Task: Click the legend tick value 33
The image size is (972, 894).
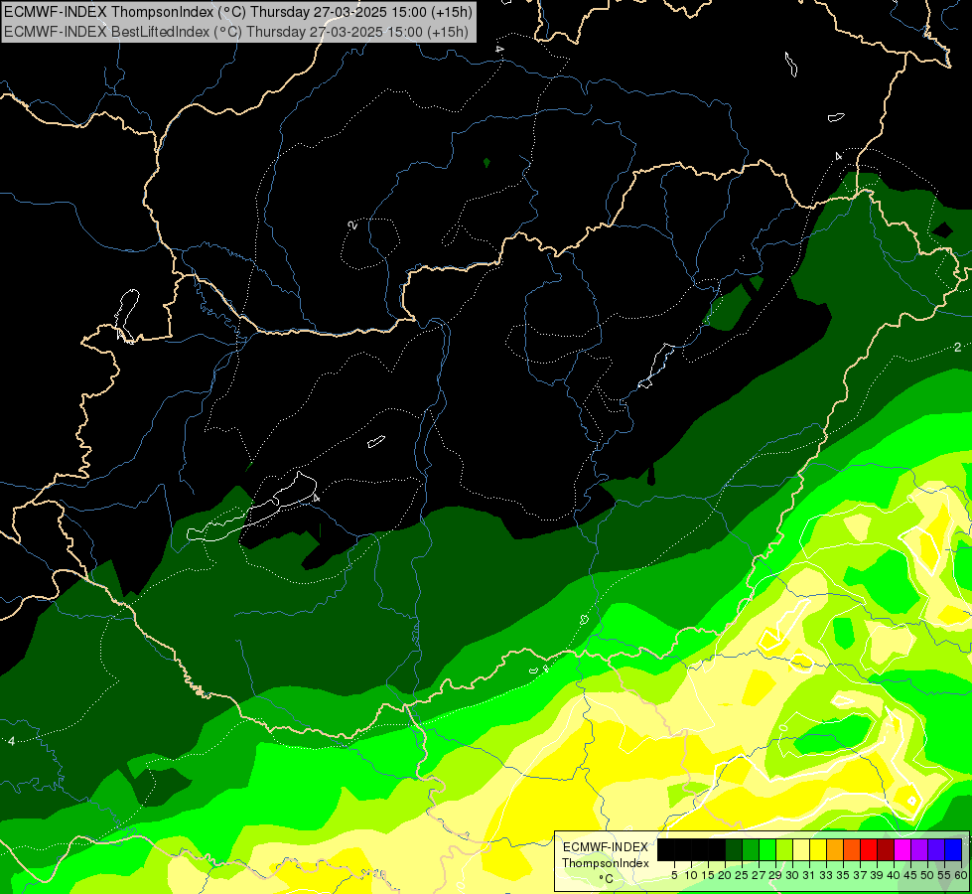Action: click(x=826, y=875)
